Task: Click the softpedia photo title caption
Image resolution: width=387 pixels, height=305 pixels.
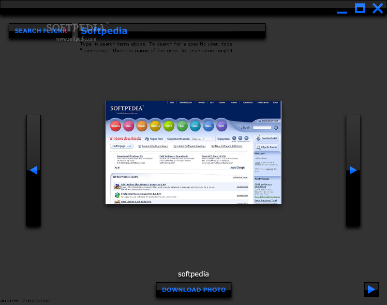Action: tap(193, 274)
